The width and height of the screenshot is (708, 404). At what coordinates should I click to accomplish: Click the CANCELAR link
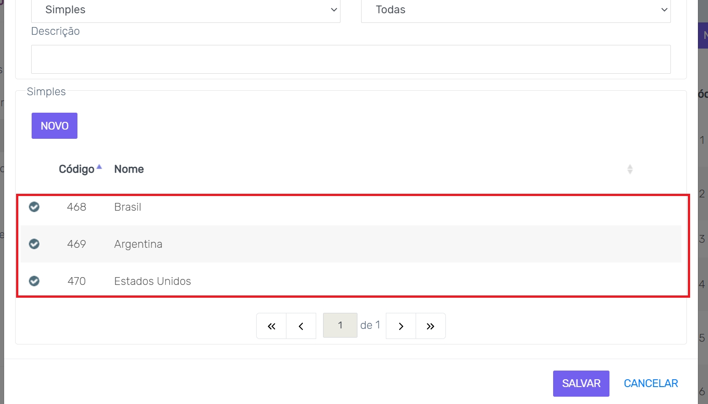click(651, 383)
